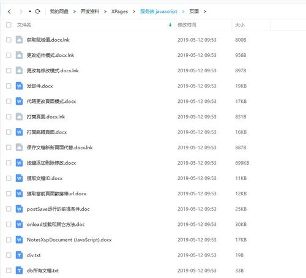Screen dimensions: 306x278
Task: Select file name 保存文檔新新頁面代替.docx.lnk
Action: pos(60,148)
